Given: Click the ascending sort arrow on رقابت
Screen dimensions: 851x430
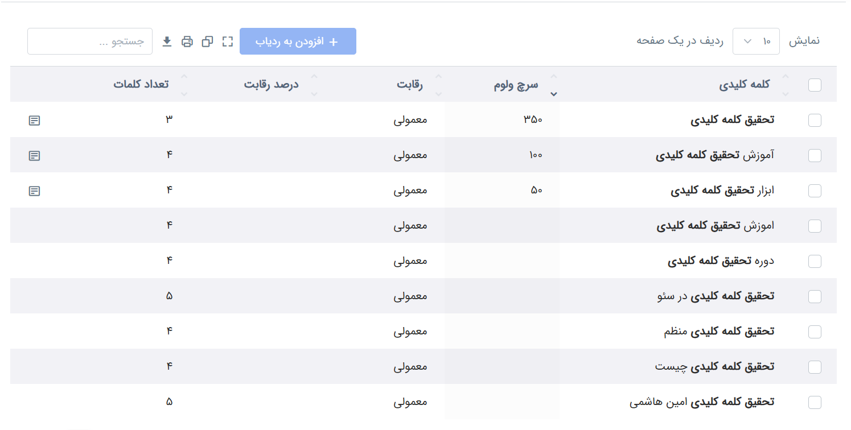Looking at the screenshot, I should point(438,77).
